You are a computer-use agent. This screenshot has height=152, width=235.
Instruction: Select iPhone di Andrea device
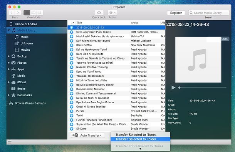pyautogui.click(x=26, y=24)
